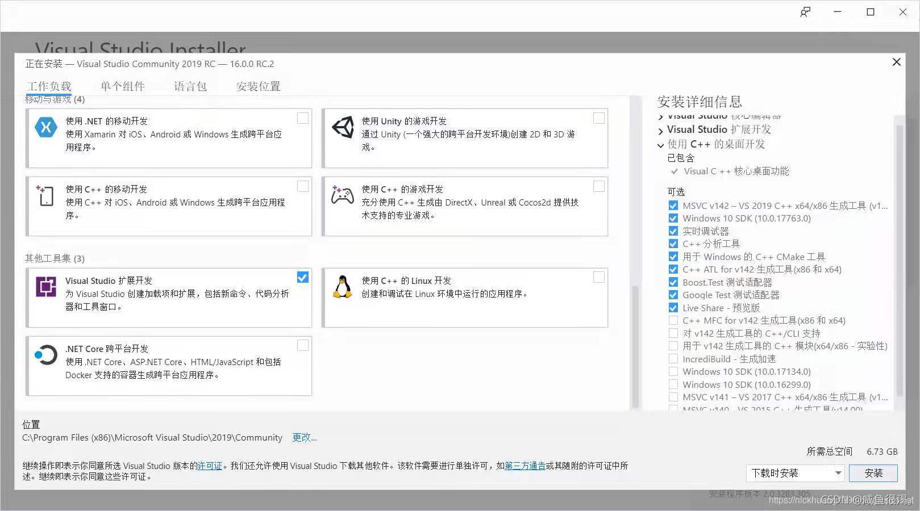This screenshot has width=920, height=511.
Task: Switch to the 单个组件 tab
Action: pyautogui.click(x=123, y=86)
